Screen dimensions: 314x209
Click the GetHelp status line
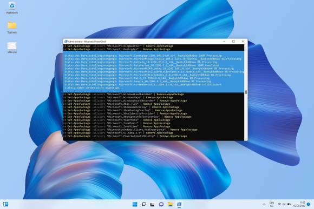[x=141, y=62]
